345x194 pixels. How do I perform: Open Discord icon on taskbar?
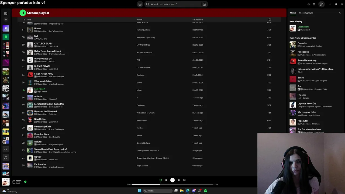tap(194, 191)
